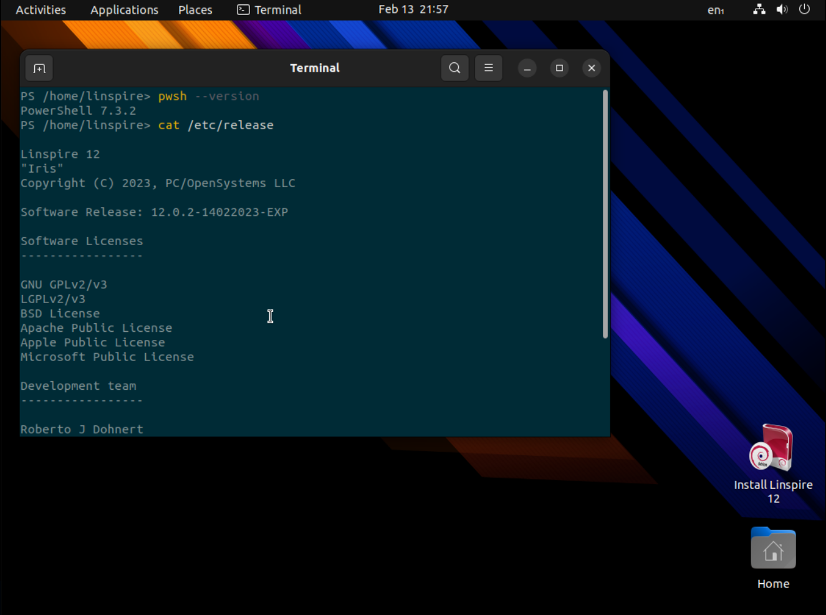Click the network status icon
826x615 pixels.
[759, 9]
